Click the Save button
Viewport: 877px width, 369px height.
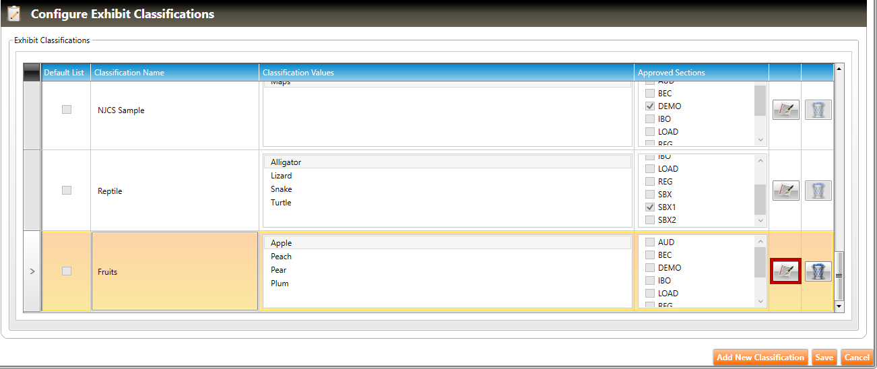tap(824, 358)
